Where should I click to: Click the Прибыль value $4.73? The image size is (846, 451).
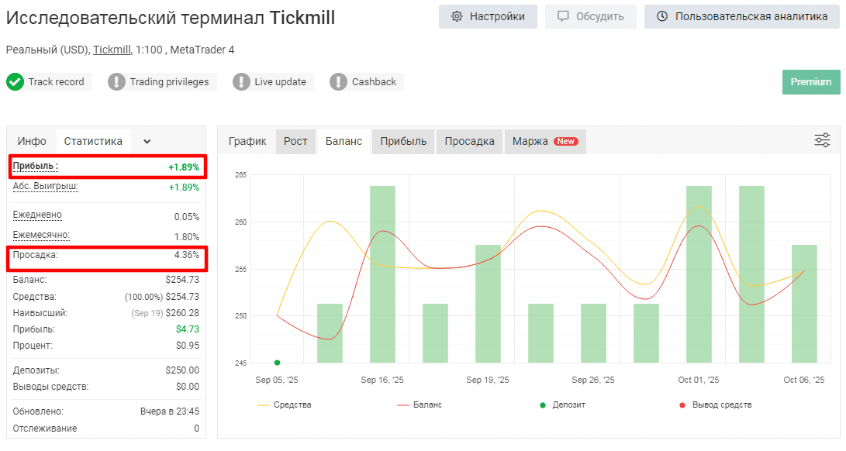coord(187,329)
